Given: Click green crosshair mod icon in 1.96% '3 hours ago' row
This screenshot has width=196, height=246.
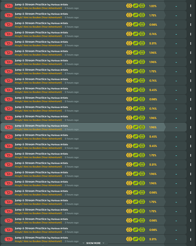Looking at the screenshot, I should [x=142, y=183].
